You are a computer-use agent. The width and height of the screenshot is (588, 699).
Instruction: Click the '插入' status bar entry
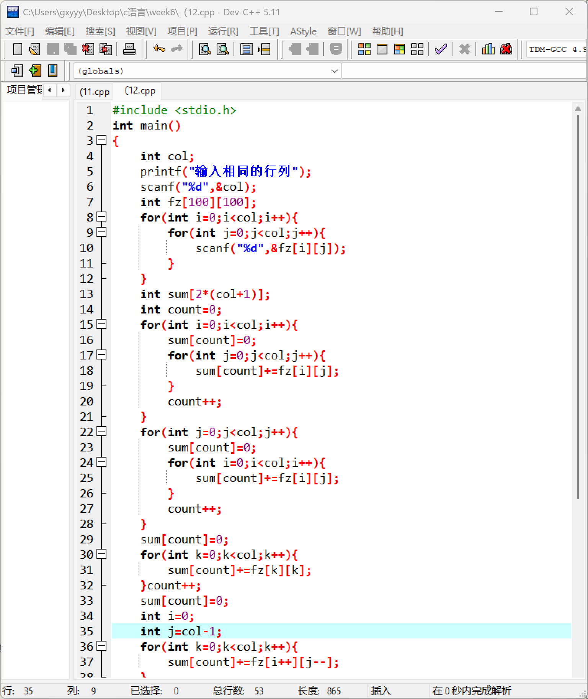[381, 691]
